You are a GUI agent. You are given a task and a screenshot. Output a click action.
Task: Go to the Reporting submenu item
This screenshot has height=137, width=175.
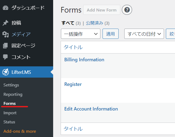[13, 94]
